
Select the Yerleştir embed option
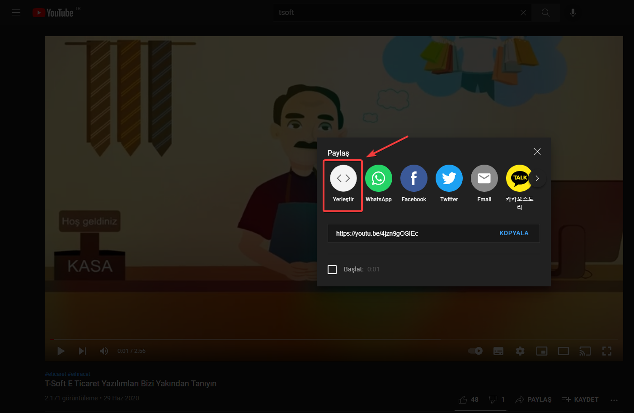click(x=343, y=184)
